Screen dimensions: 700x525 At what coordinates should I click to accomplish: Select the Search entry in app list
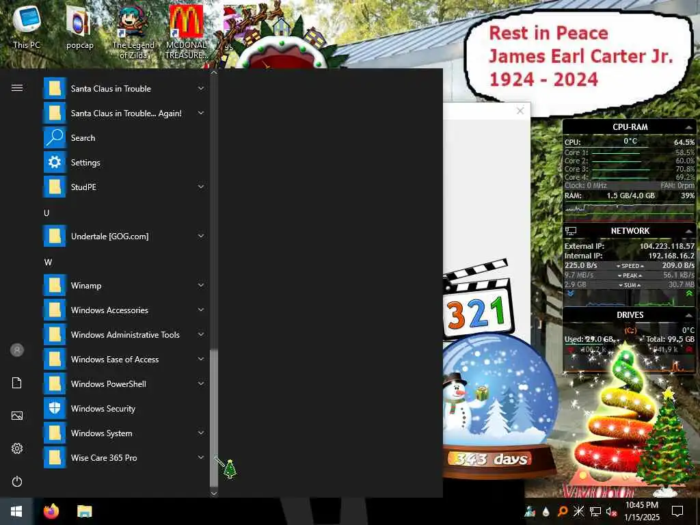click(x=125, y=138)
